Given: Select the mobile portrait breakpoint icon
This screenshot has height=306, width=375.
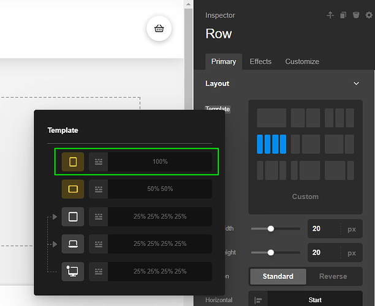Looking at the screenshot, I should 73,162.
